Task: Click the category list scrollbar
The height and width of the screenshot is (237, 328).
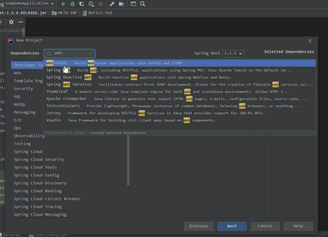Action: click(128, 160)
